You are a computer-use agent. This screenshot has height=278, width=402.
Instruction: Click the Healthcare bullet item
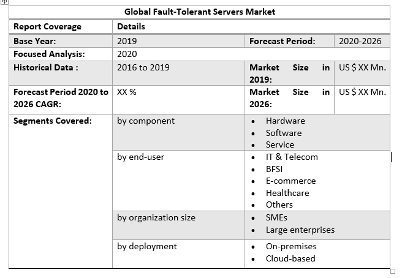(x=287, y=193)
